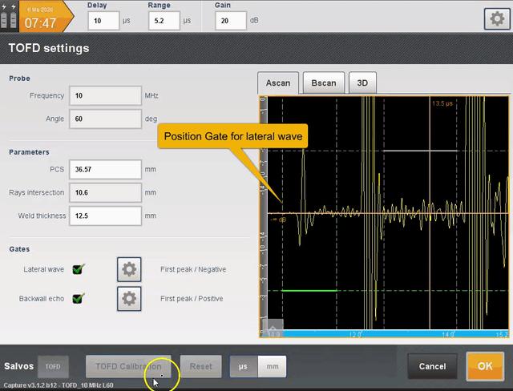Viewport: 513px width, 391px height.
Task: Switch units to µs
Action: 244,366
